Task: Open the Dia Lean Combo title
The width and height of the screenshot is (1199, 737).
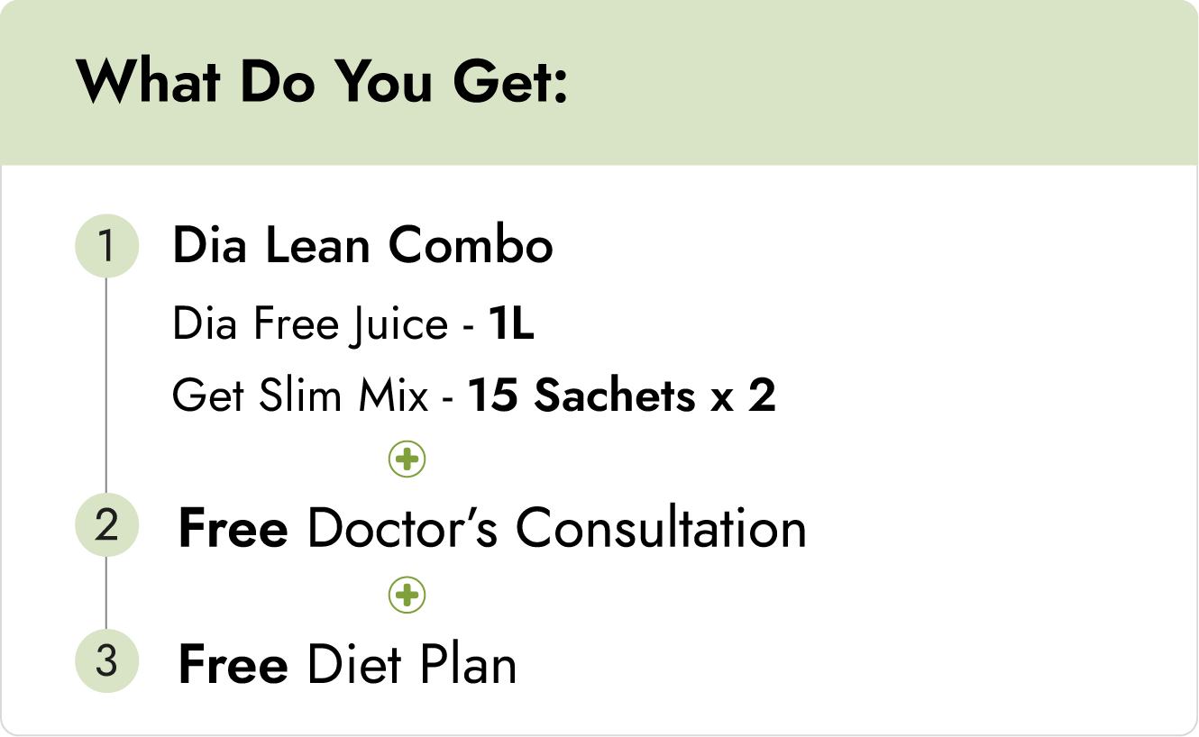Action: [x=362, y=246]
